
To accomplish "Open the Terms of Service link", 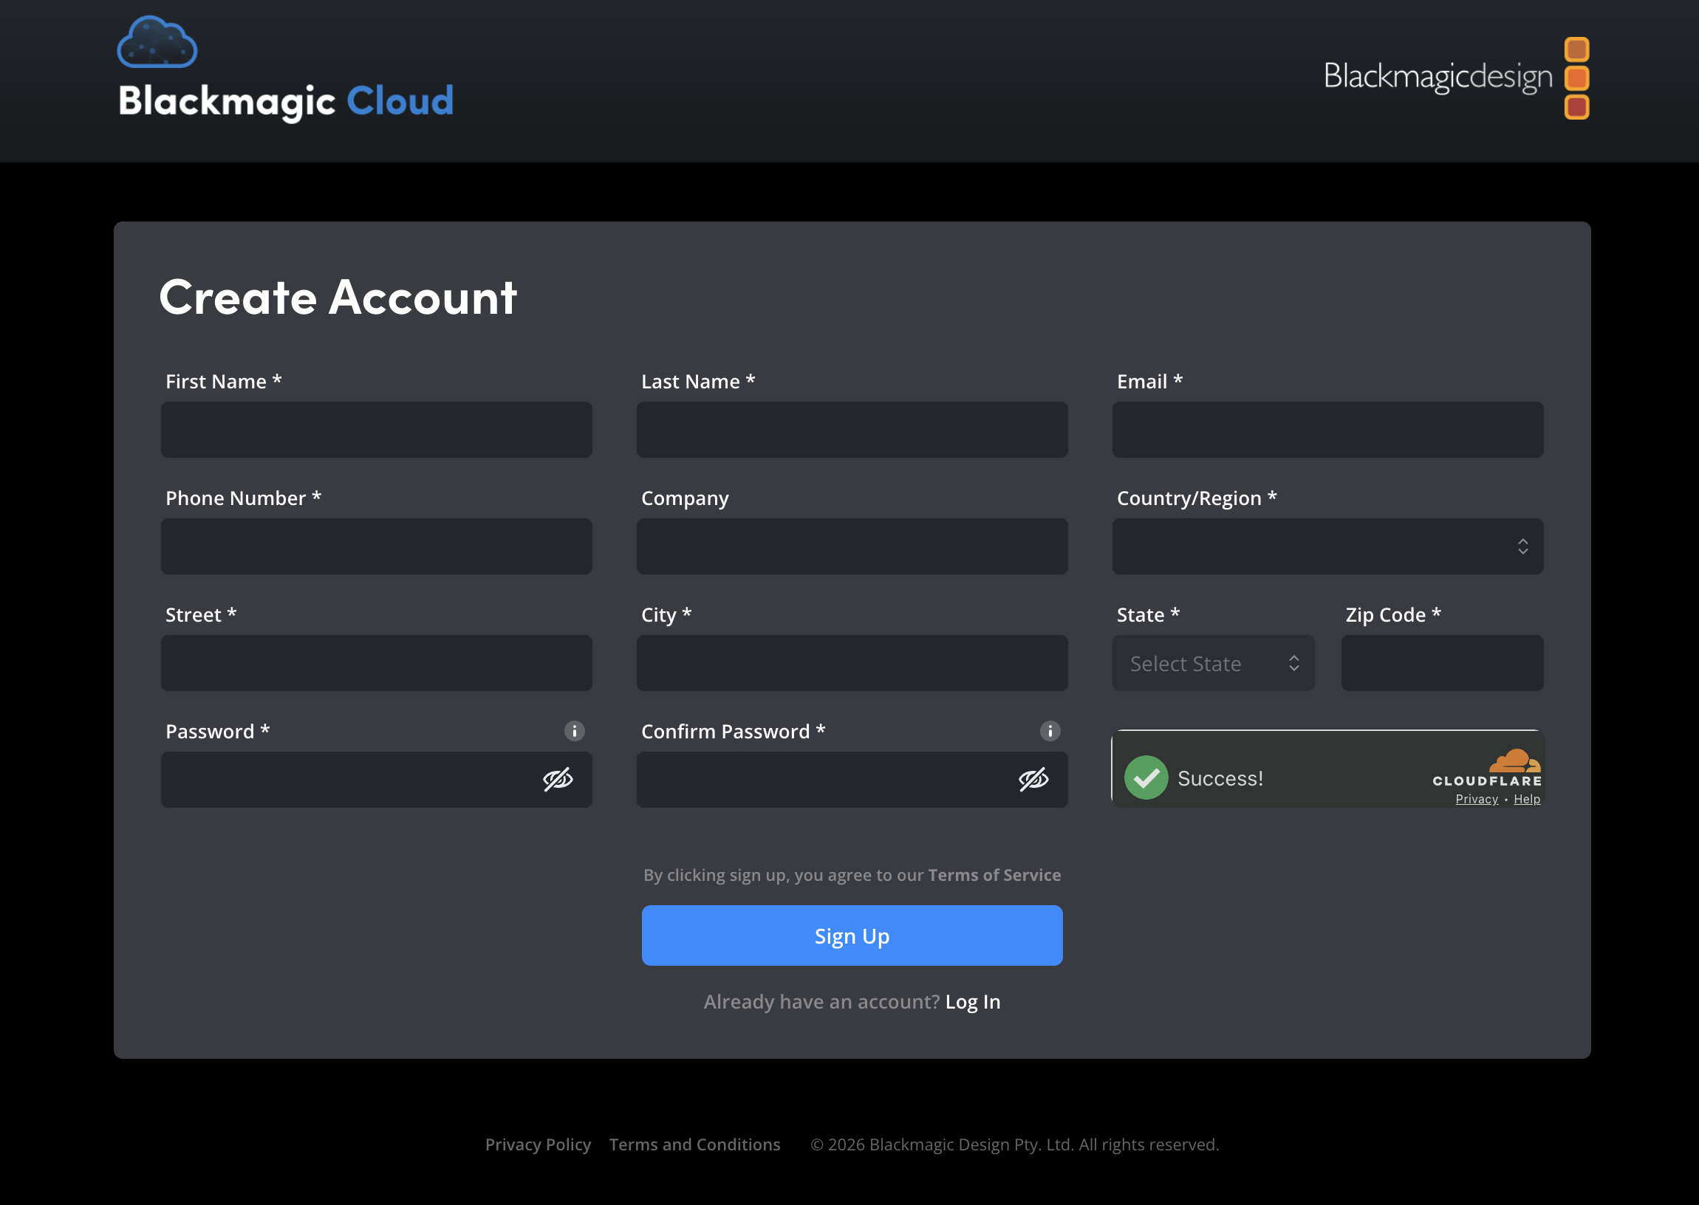I will coord(993,875).
